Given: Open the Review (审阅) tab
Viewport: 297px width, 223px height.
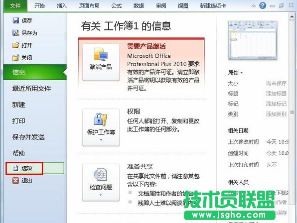Looking at the screenshot, I should point(161,5).
